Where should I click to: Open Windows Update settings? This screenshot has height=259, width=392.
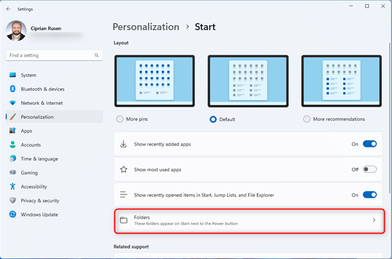pos(54,214)
